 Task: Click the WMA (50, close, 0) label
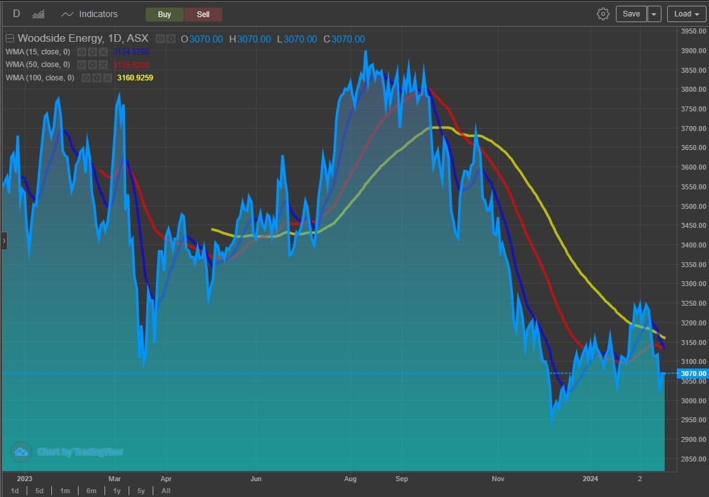click(x=37, y=65)
